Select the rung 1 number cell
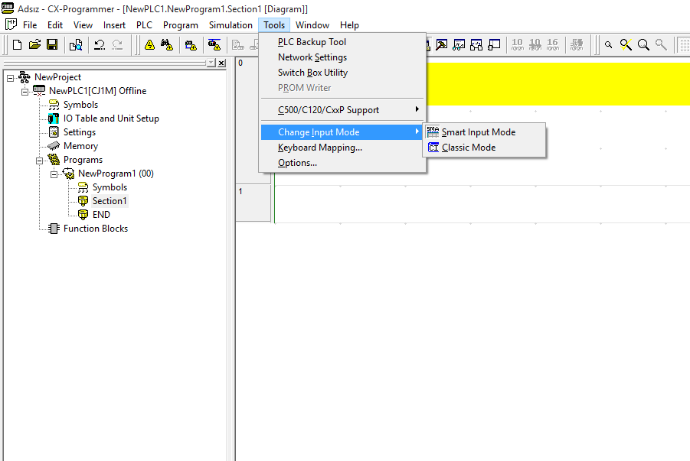 pyautogui.click(x=253, y=203)
